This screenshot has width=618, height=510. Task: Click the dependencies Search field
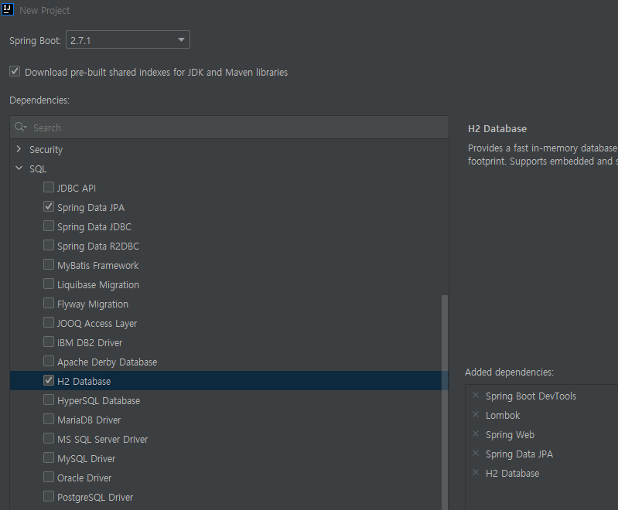[x=230, y=127]
